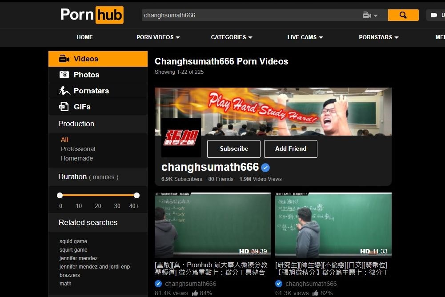
Task: Click the orange search magnifier button
Action: pyautogui.click(x=403, y=15)
